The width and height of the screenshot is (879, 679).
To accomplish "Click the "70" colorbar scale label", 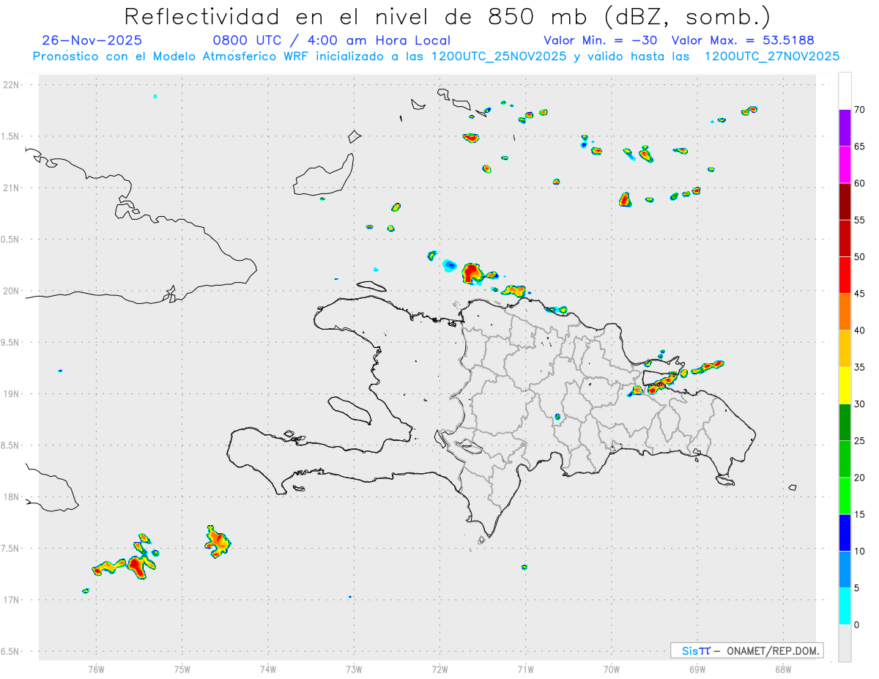I will tap(860, 110).
